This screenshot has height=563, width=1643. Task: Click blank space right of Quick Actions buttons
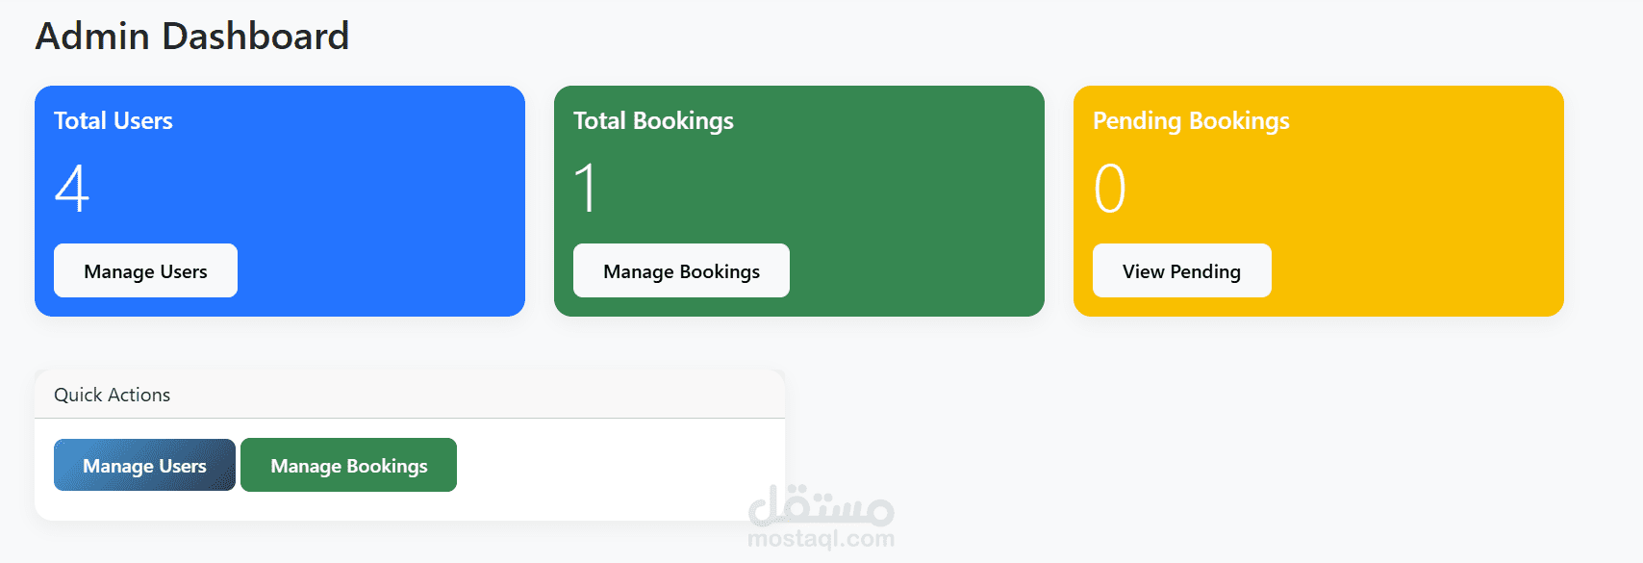(x=616, y=467)
